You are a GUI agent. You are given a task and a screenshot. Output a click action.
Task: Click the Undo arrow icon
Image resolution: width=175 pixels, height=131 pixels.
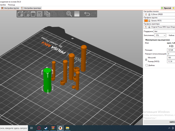(87, 14)
